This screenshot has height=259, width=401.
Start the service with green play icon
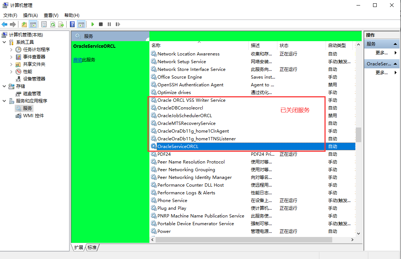click(93, 24)
